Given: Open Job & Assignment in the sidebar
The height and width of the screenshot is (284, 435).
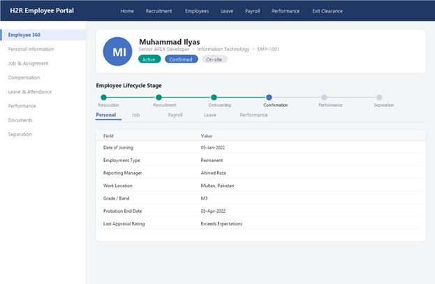Looking at the screenshot, I should pos(28,63).
